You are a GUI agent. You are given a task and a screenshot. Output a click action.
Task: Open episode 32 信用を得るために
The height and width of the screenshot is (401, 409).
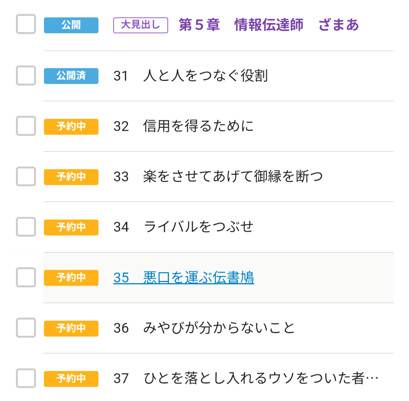[x=184, y=126]
